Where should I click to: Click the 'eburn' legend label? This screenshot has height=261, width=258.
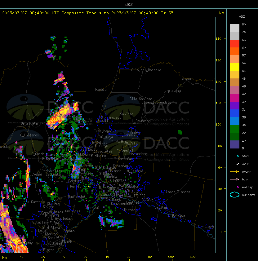[247, 172]
